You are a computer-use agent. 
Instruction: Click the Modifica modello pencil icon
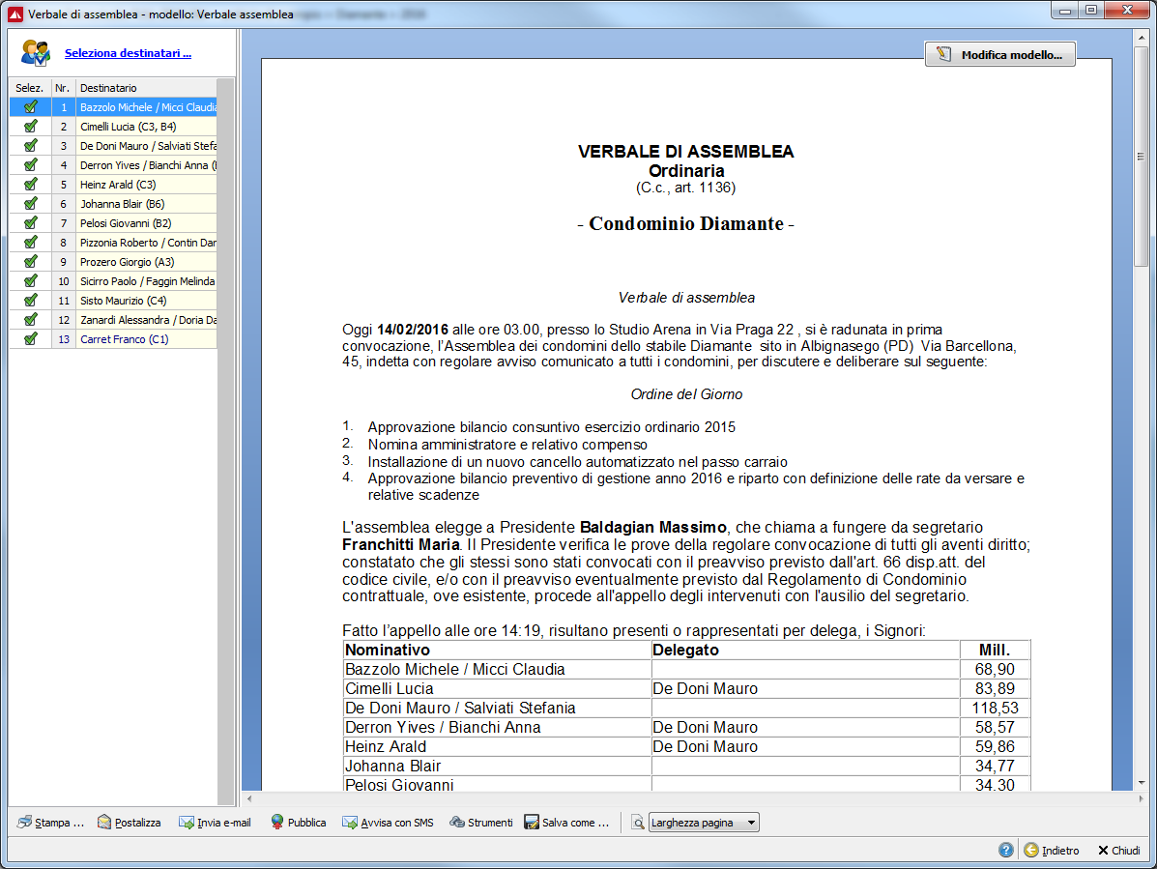[943, 54]
